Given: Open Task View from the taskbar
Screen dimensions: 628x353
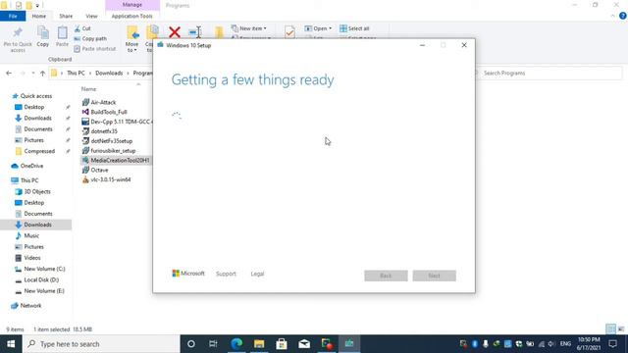Looking at the screenshot, I should pos(213,344).
